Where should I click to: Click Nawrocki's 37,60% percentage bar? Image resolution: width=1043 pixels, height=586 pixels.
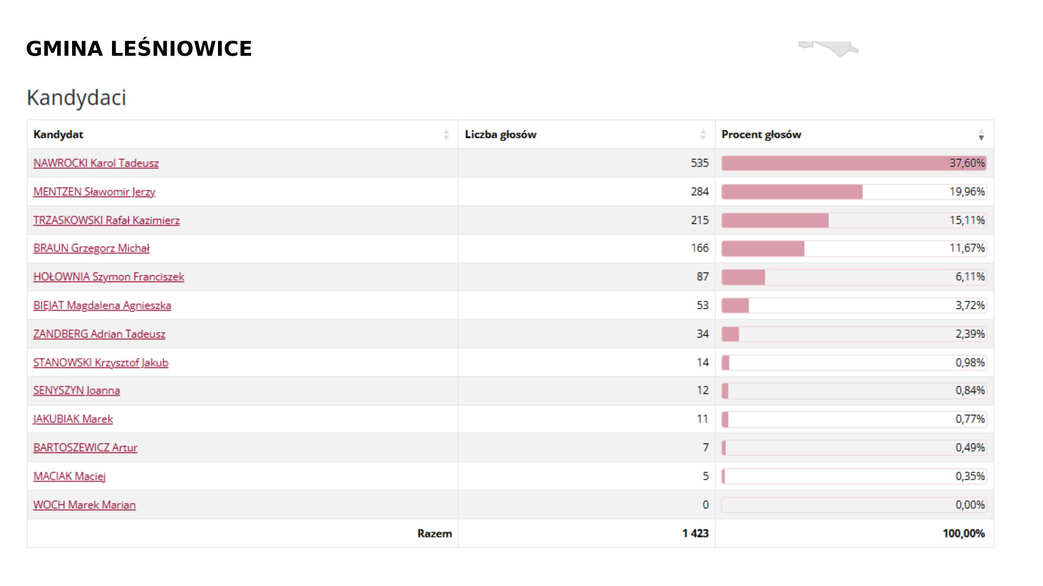pyautogui.click(x=854, y=163)
